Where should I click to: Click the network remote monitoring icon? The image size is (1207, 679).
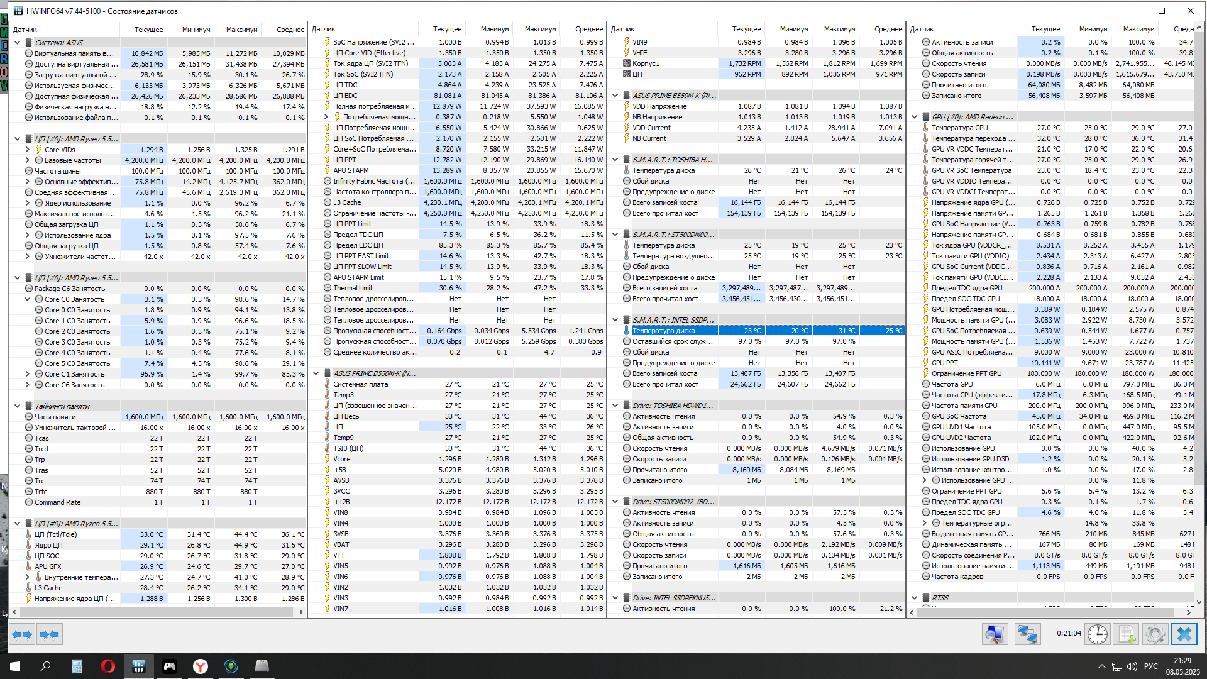tap(1027, 634)
